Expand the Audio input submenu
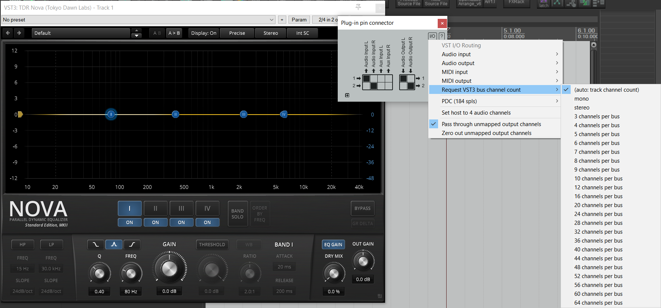 coord(495,54)
